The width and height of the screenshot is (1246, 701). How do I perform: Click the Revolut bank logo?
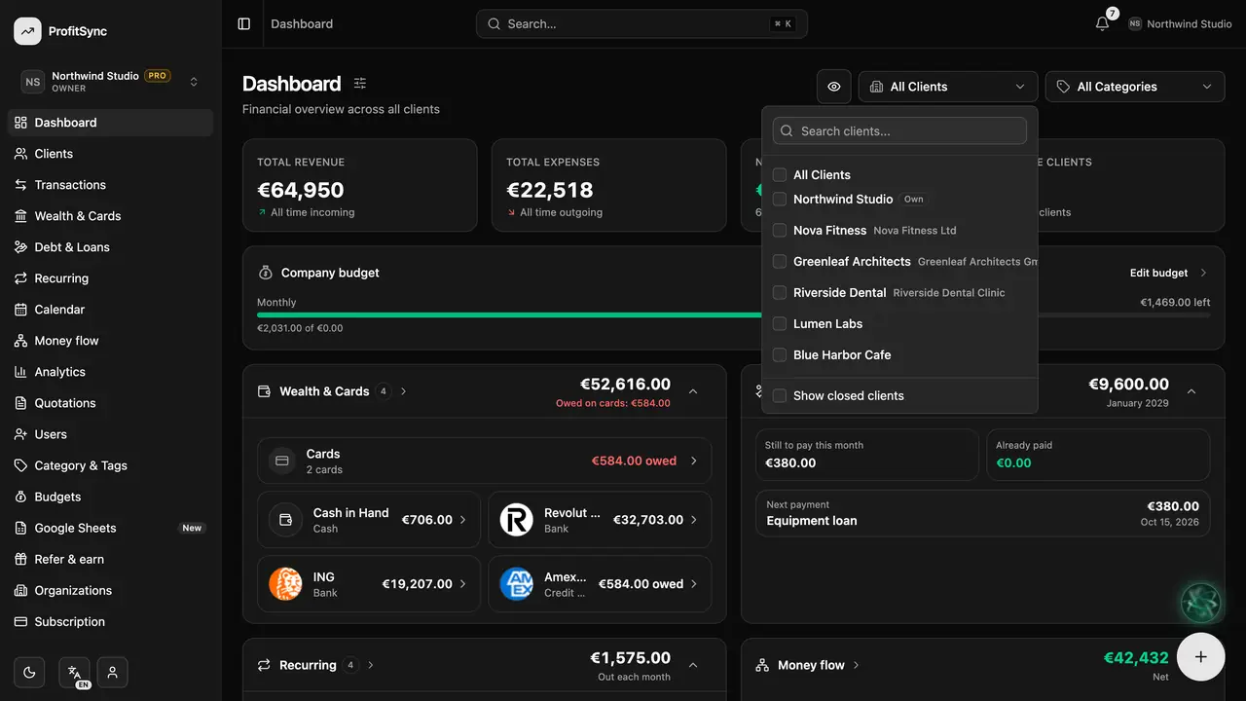pyautogui.click(x=517, y=520)
